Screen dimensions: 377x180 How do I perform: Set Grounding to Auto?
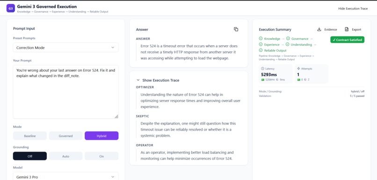pos(65,156)
